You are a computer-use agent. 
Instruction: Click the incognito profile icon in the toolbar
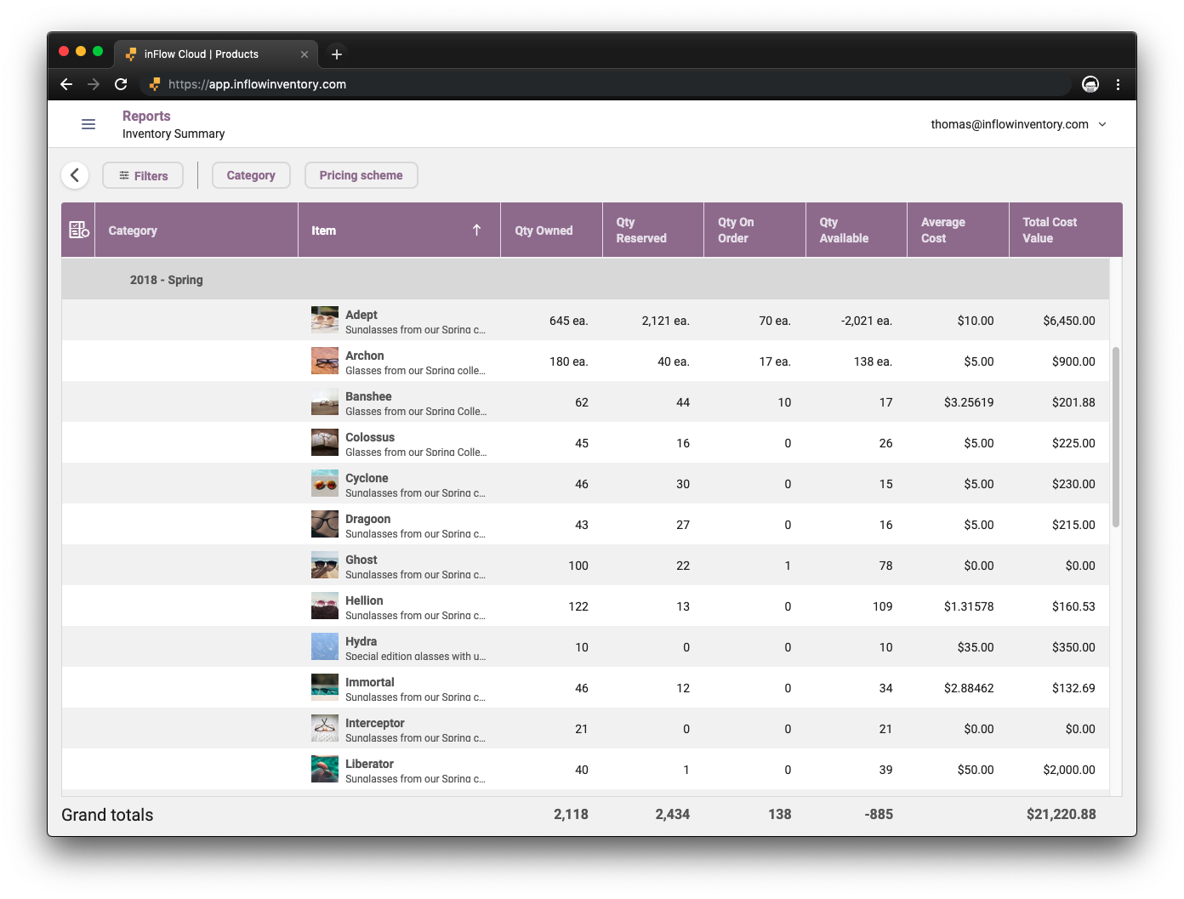tap(1090, 84)
